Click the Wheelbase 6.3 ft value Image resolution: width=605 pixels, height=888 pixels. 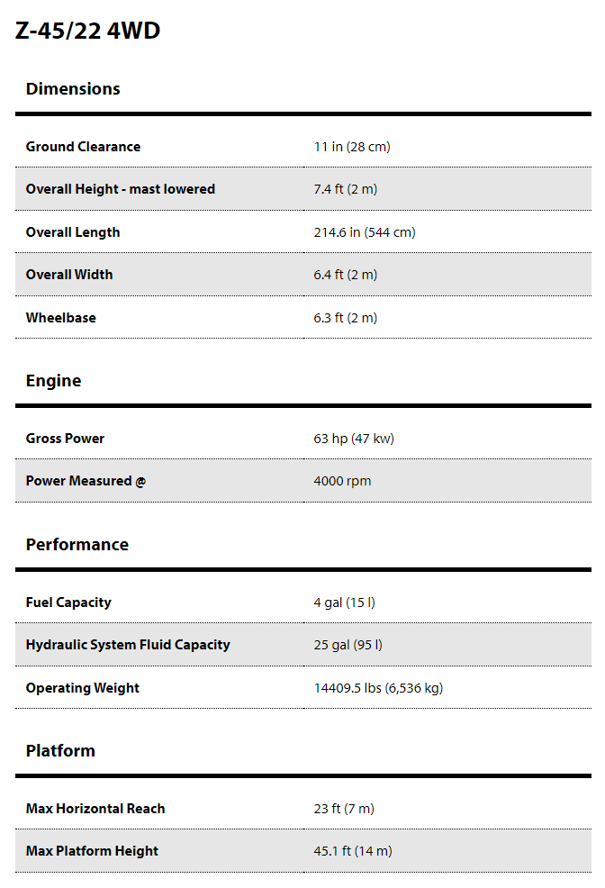(x=345, y=318)
